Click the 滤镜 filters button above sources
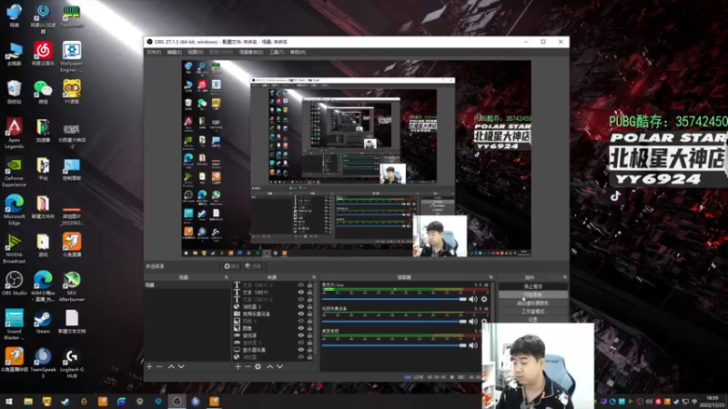The image size is (728, 409). [253, 266]
